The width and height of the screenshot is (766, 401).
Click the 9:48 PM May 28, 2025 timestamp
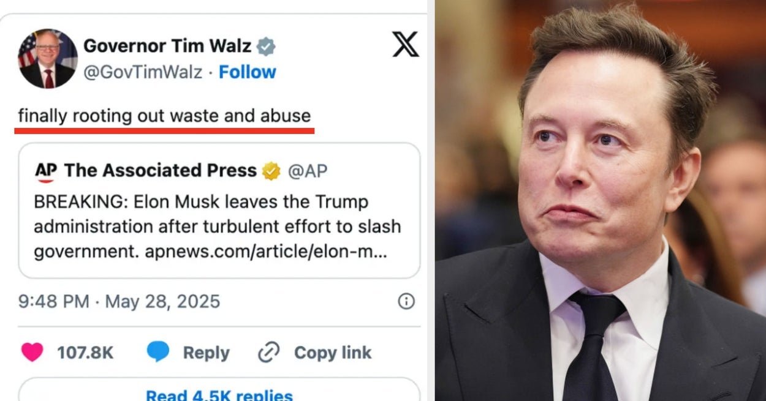pos(118,301)
